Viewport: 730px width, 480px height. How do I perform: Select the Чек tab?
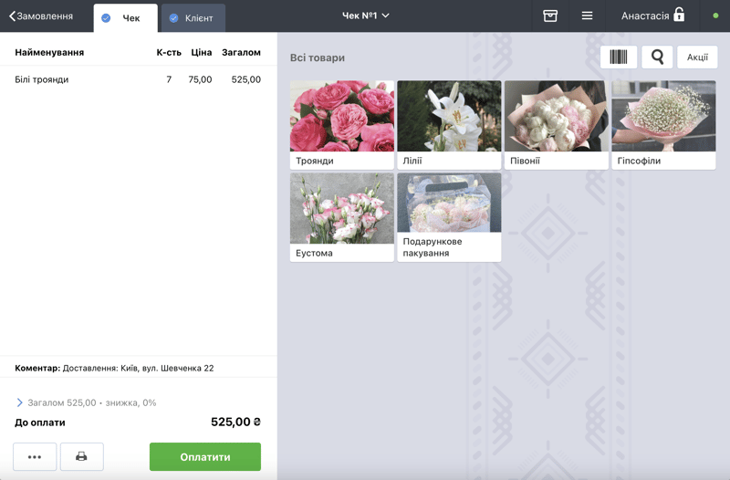point(131,17)
